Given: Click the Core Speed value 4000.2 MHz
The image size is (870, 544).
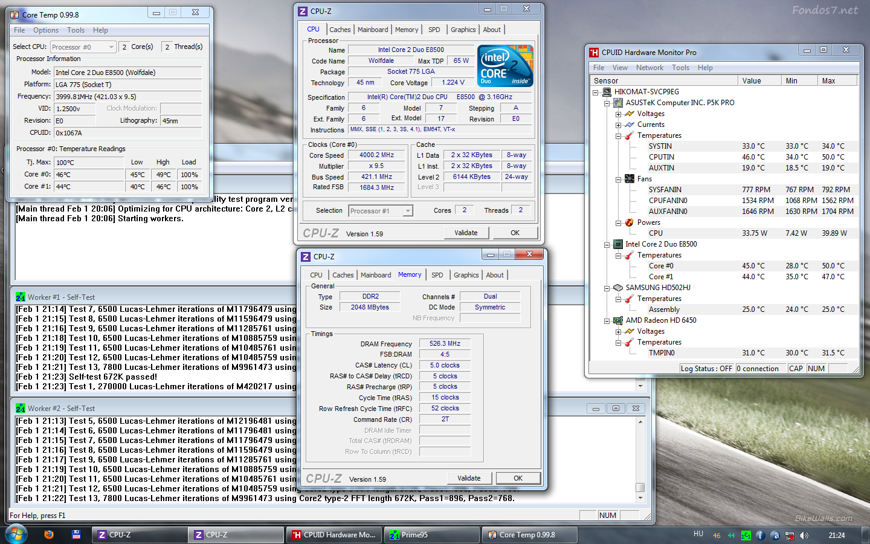Looking at the screenshot, I should point(376,155).
